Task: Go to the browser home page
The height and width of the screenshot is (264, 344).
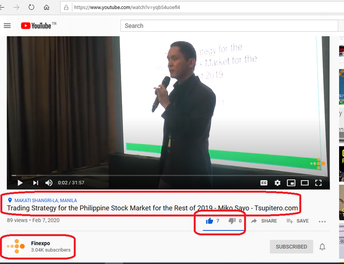Action: [46, 8]
